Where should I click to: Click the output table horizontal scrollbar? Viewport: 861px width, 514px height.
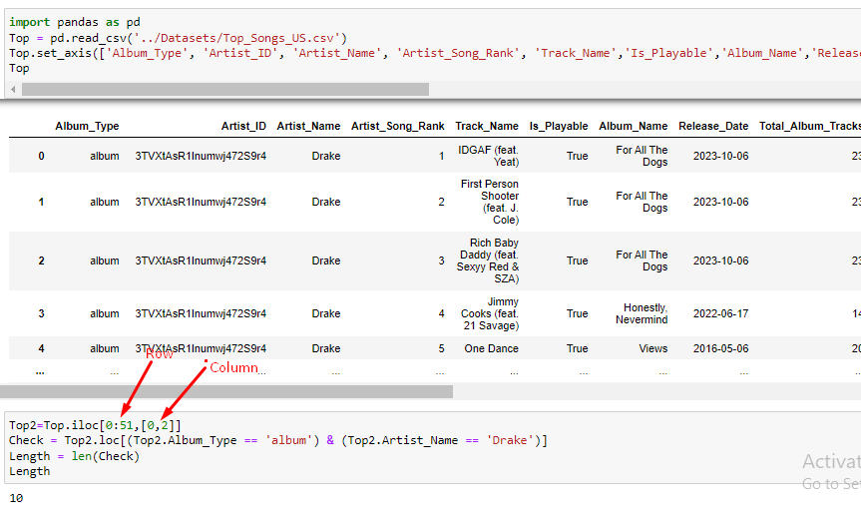point(226,391)
